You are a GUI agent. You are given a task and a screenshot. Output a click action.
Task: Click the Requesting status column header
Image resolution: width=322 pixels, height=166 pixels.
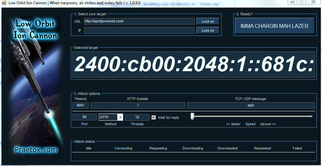tap(158, 148)
